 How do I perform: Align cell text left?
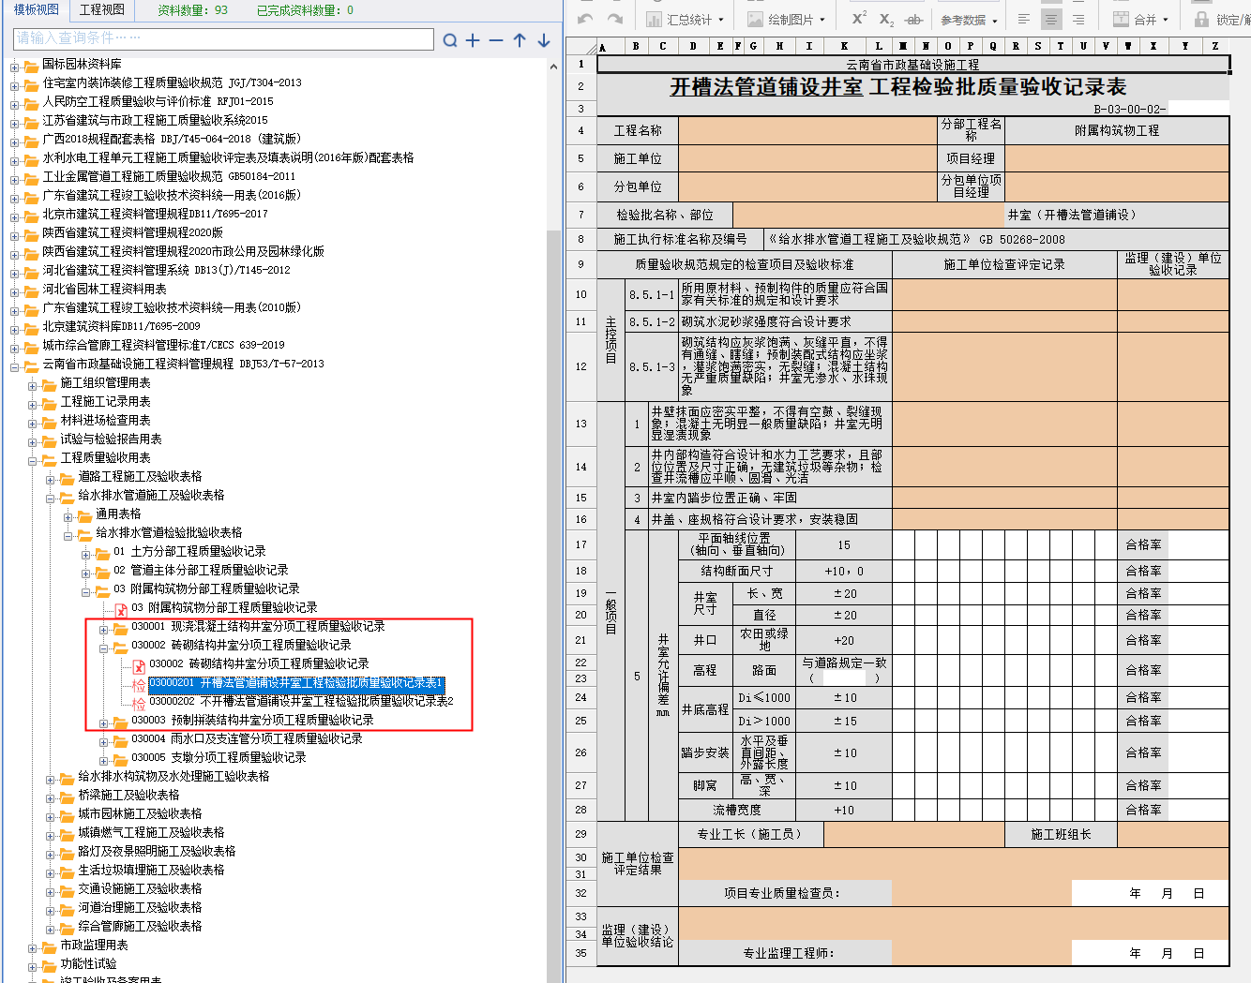click(1023, 19)
